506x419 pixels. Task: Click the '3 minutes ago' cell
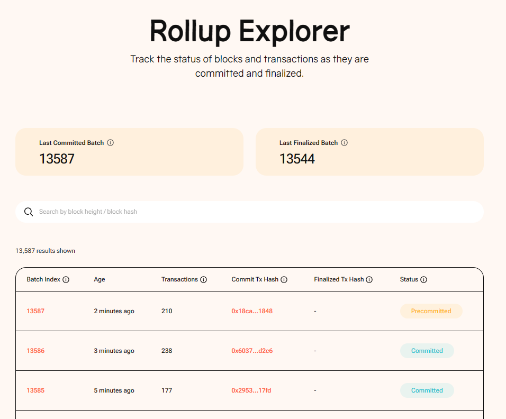click(114, 351)
